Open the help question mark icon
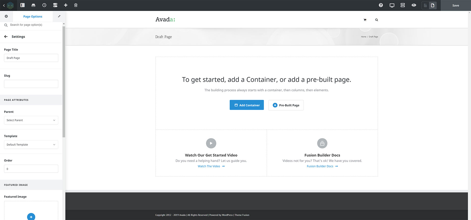The image size is (471, 220). click(x=381, y=5)
